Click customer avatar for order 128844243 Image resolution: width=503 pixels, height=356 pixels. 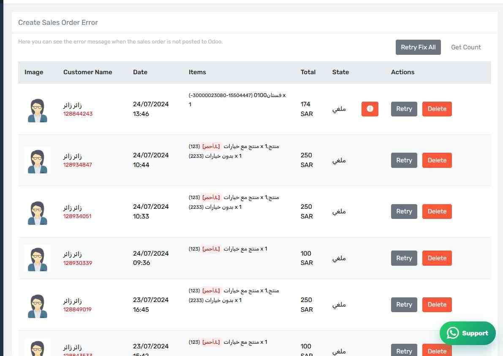coord(38,110)
